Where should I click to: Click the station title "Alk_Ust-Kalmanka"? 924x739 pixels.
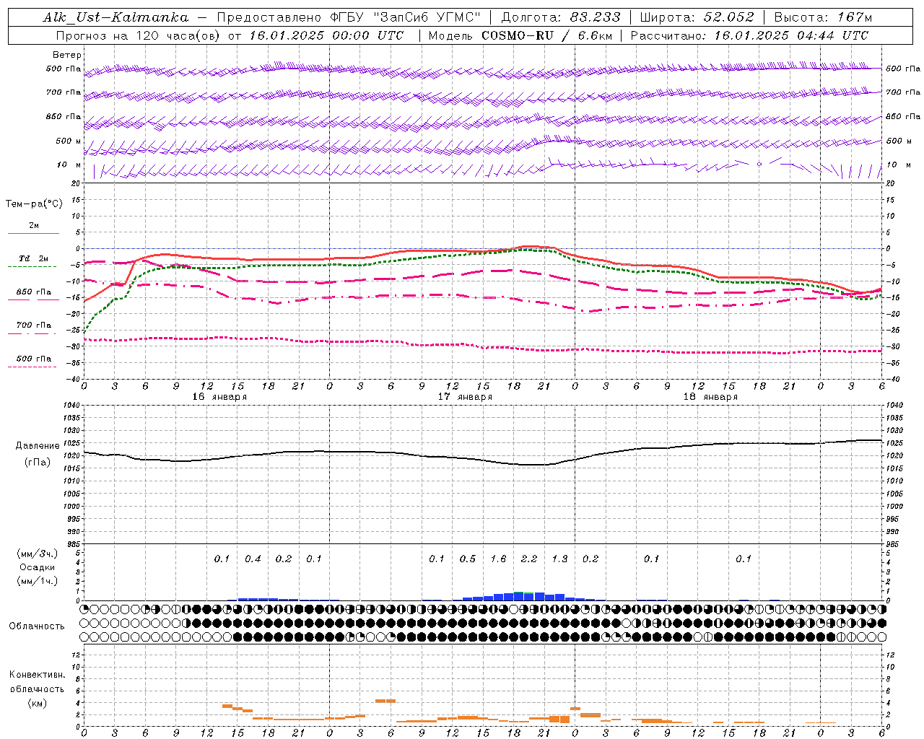point(115,17)
